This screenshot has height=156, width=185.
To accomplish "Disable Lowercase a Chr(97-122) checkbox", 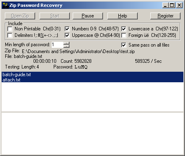I will [x=124, y=29].
